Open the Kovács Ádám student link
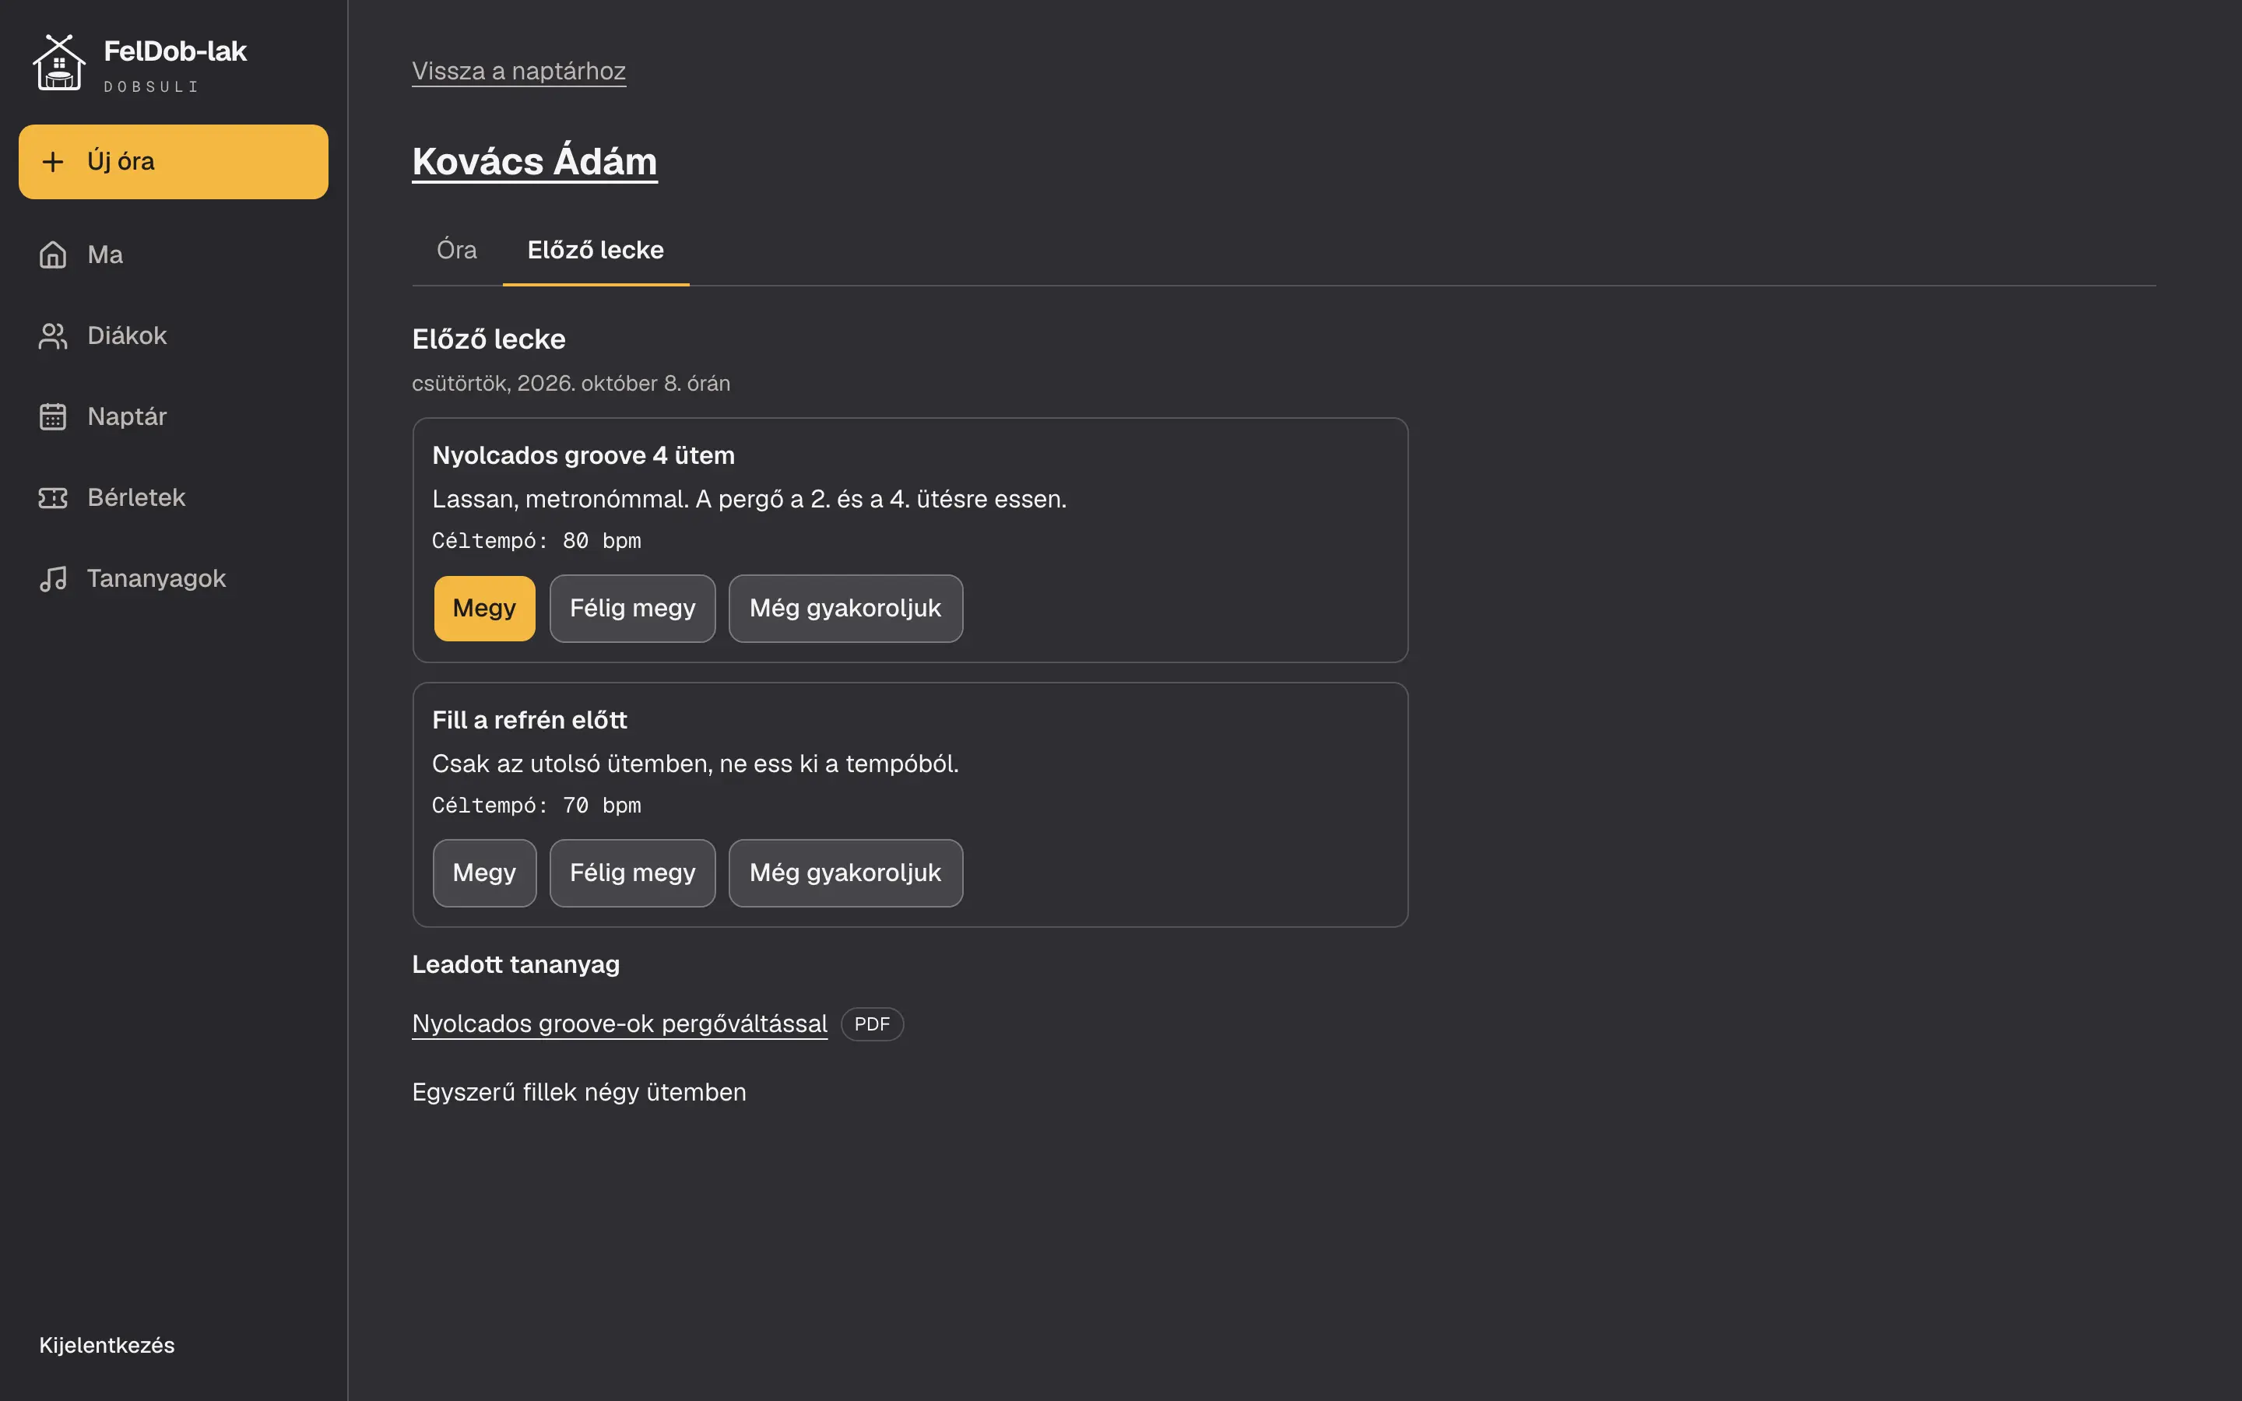Screen dimensions: 2242x1401 [535, 161]
